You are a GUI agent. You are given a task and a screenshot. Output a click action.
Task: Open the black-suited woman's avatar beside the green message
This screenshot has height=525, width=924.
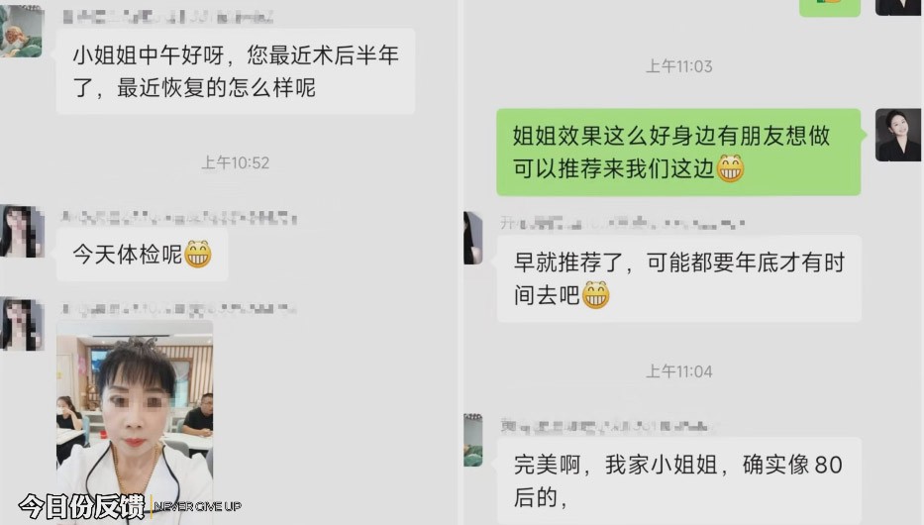click(897, 135)
